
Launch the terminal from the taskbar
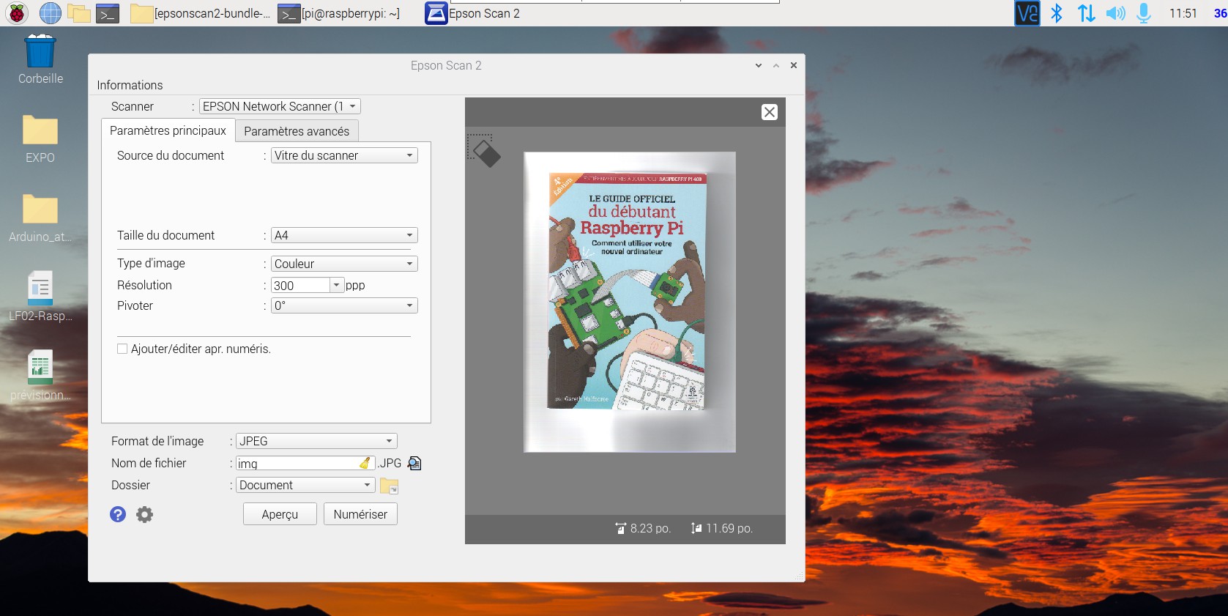[x=108, y=13]
